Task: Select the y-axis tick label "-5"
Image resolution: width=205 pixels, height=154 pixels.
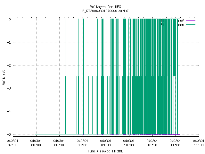Action: (9, 134)
